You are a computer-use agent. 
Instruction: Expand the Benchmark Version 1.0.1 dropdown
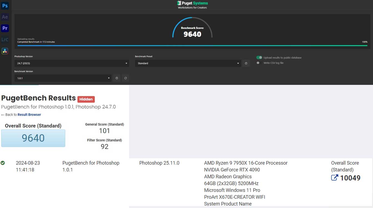(63, 78)
